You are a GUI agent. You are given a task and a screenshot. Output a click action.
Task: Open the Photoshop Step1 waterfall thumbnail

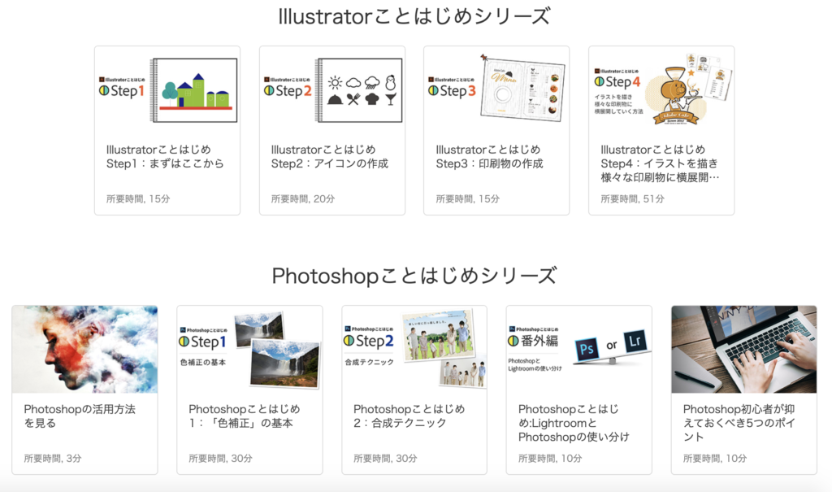pyautogui.click(x=250, y=349)
